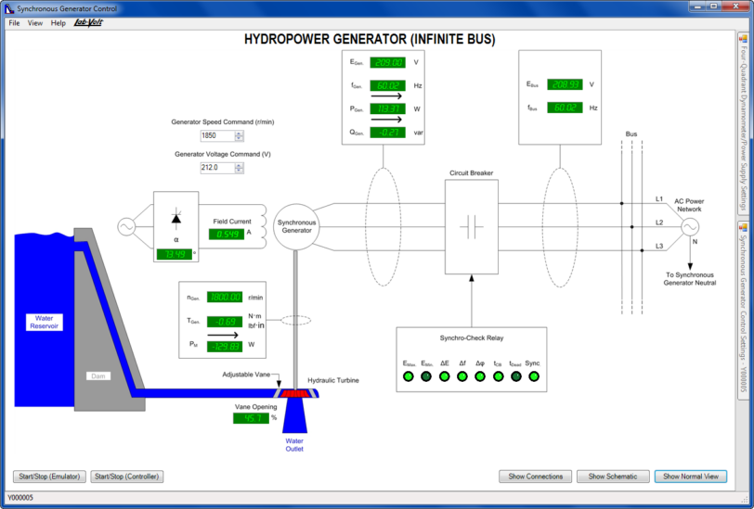754x509 pixels.
Task: Click the Water Reservoir label
Action: [x=45, y=322]
